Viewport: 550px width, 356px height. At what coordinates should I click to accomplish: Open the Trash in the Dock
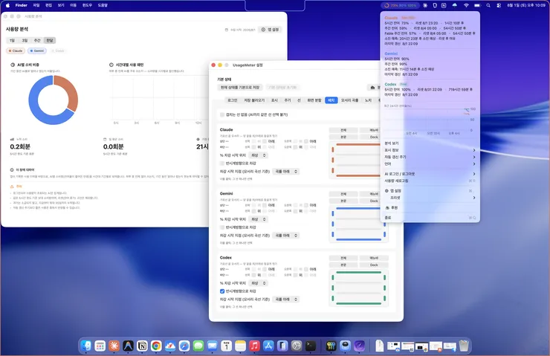tap(464, 346)
